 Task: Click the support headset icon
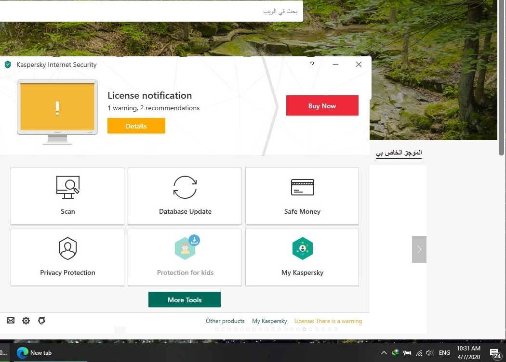pyautogui.click(x=41, y=321)
